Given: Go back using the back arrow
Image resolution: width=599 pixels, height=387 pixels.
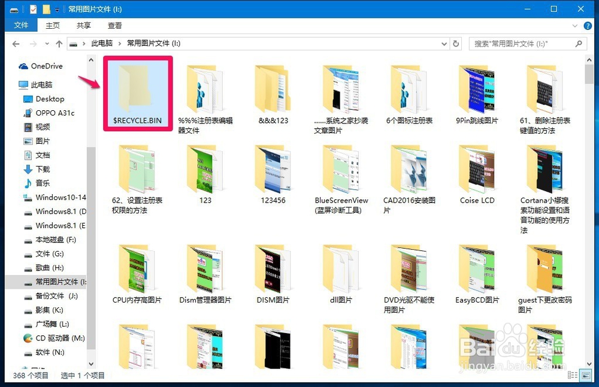Looking at the screenshot, I should (16, 43).
